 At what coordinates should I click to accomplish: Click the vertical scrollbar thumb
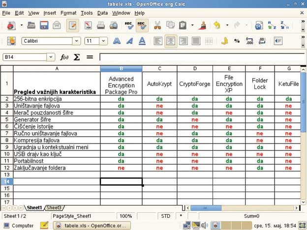(x=303, y=102)
